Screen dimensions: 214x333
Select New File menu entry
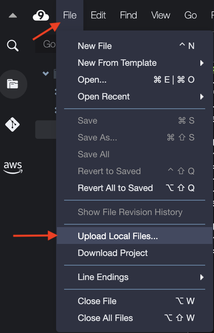(135, 46)
